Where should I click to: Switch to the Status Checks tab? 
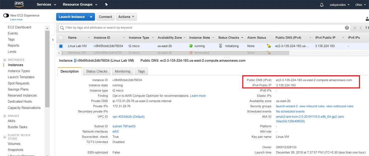(x=97, y=71)
